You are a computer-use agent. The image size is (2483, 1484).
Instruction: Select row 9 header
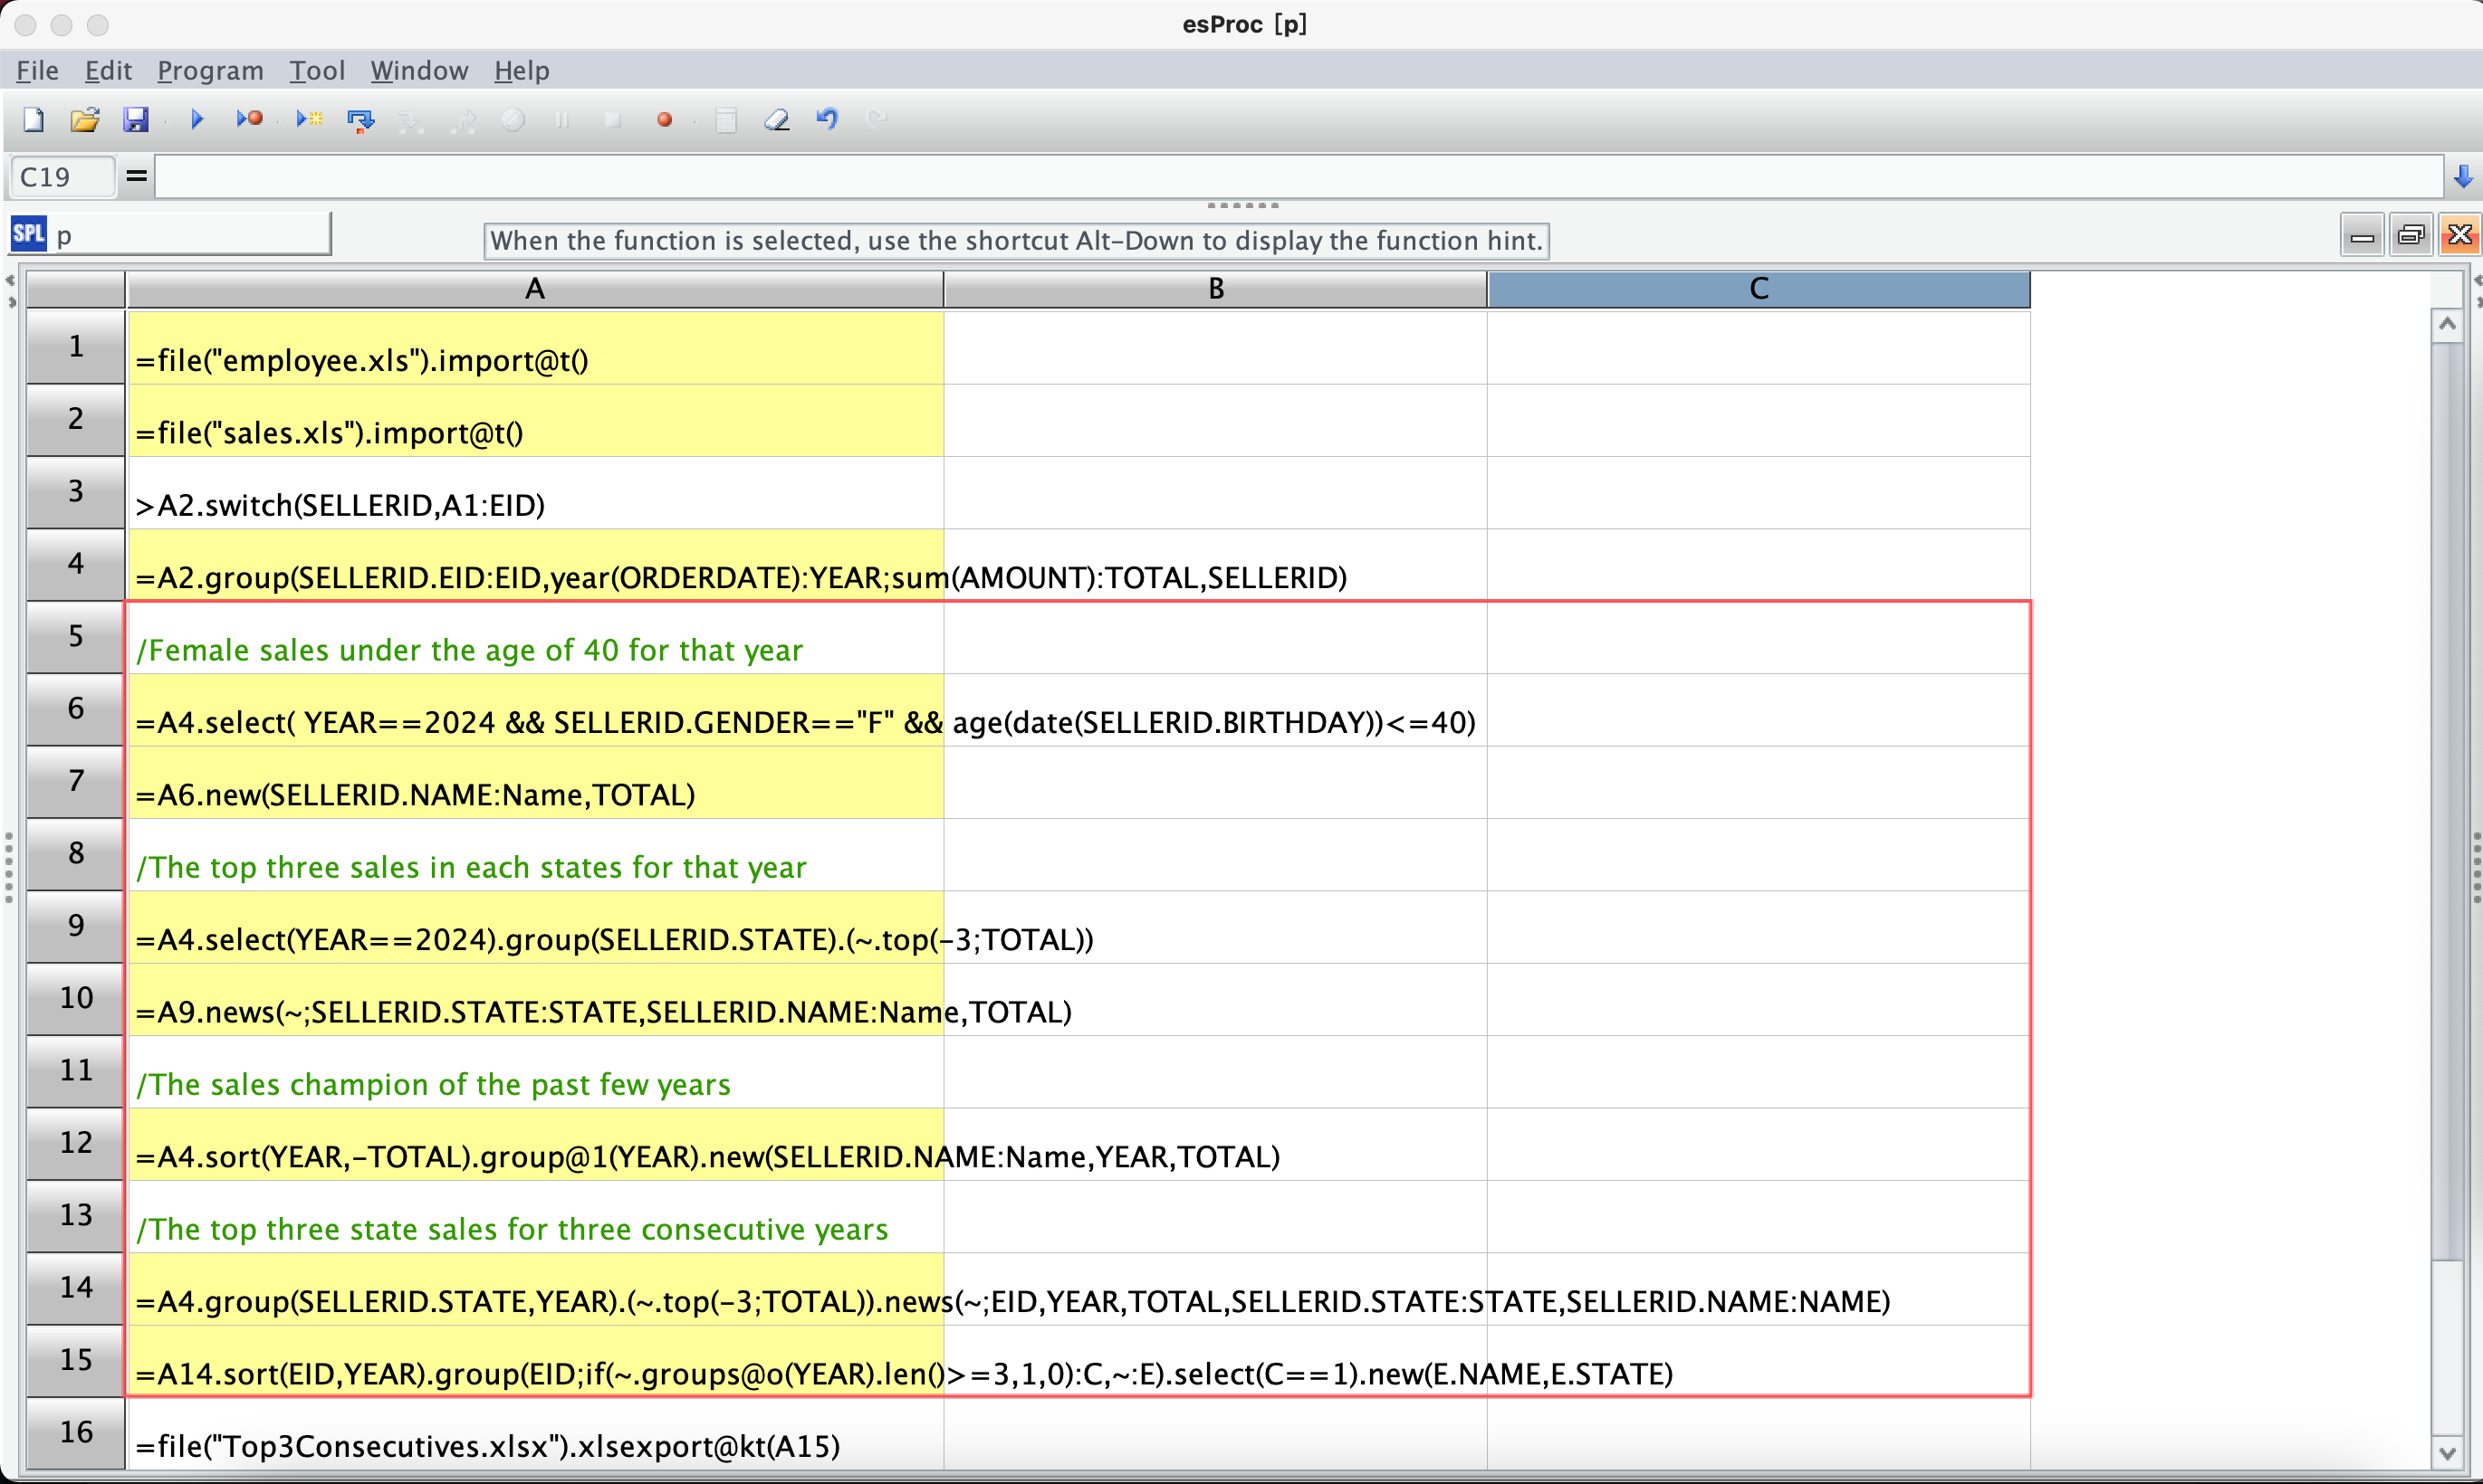(x=76, y=926)
